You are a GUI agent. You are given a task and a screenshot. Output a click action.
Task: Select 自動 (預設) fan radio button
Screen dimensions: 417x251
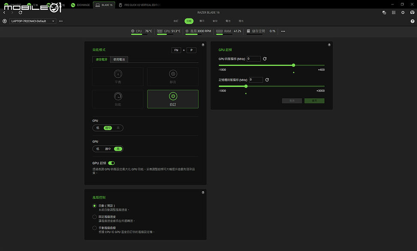point(94,206)
